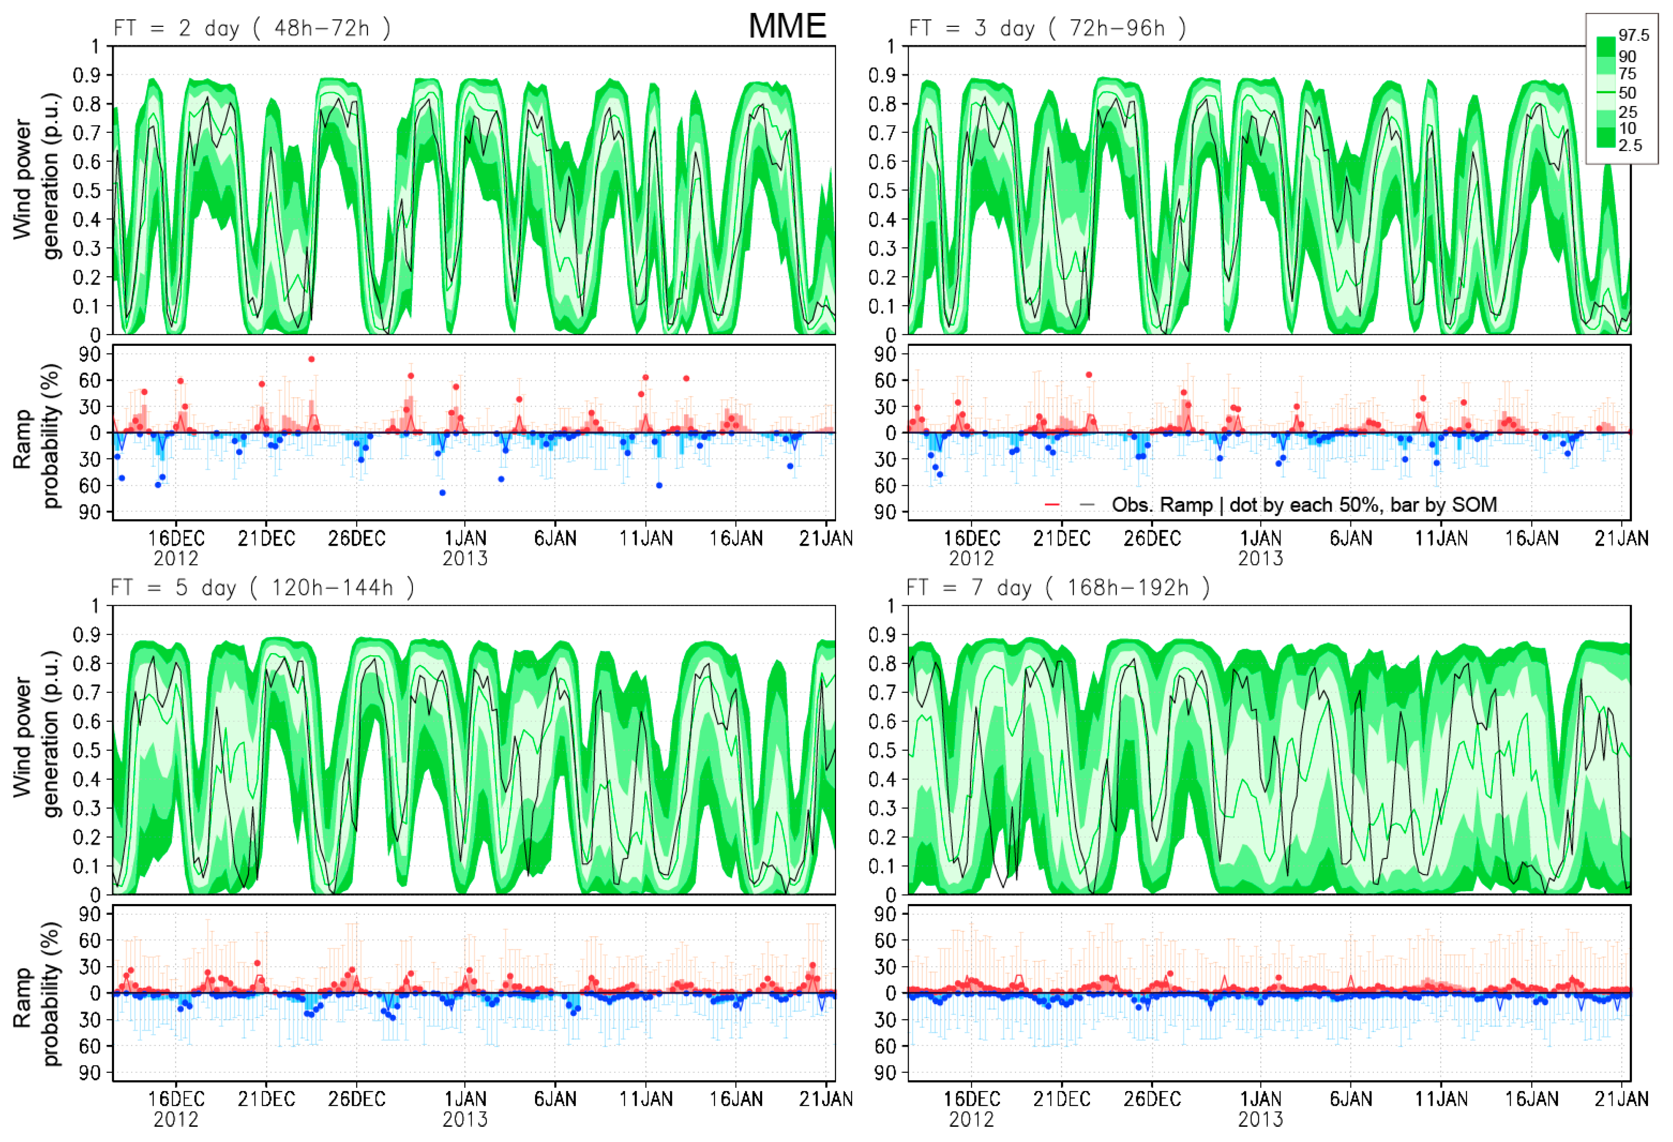Select the 'FT = 2 day ( 48h–72h )' panel title
The image size is (1673, 1142).
[x=252, y=28]
